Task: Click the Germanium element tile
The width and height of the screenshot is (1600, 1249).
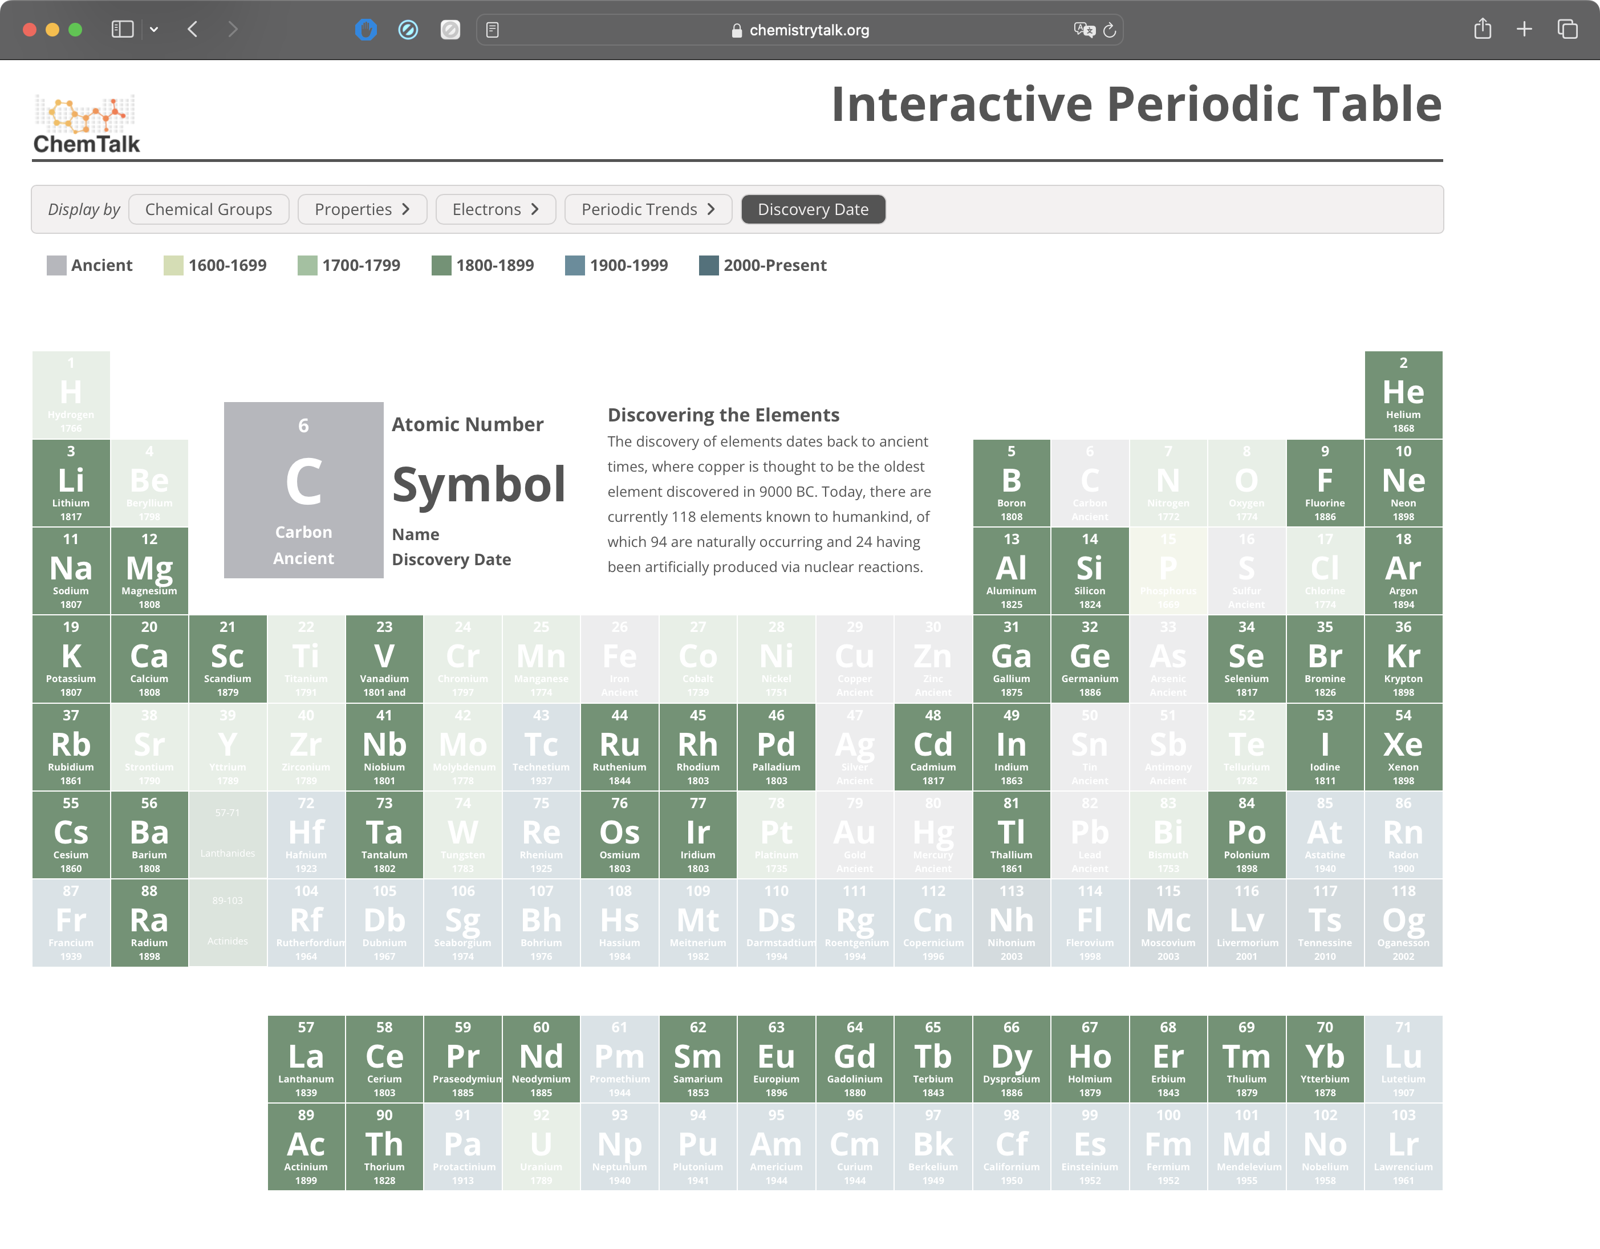Action: pyautogui.click(x=1089, y=659)
